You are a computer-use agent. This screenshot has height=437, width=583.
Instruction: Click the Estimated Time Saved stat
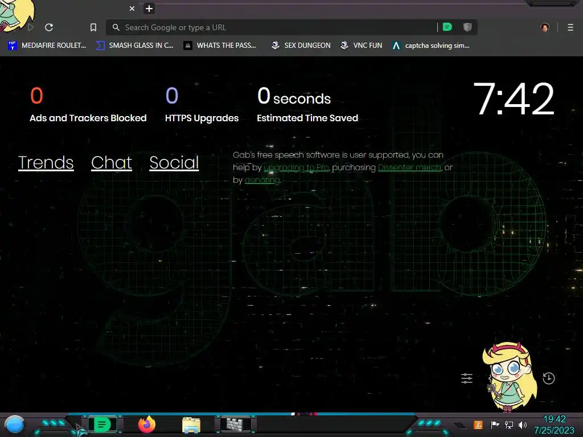click(307, 105)
